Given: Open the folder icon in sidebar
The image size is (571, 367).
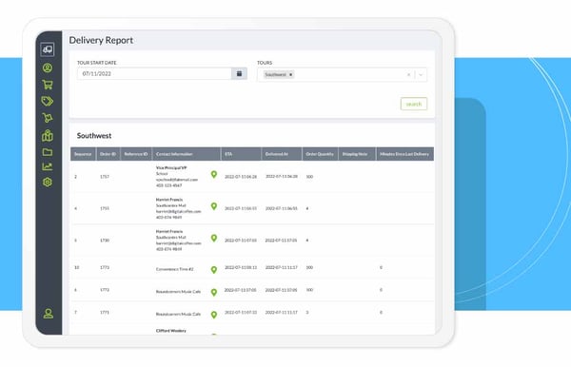Looking at the screenshot, I should [48, 152].
